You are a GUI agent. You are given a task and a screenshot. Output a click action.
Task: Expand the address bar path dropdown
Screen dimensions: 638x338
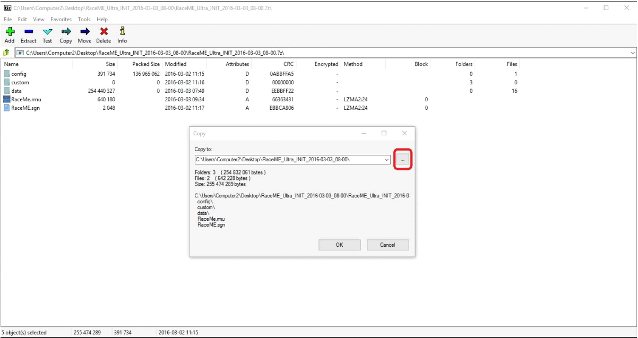(x=632, y=53)
